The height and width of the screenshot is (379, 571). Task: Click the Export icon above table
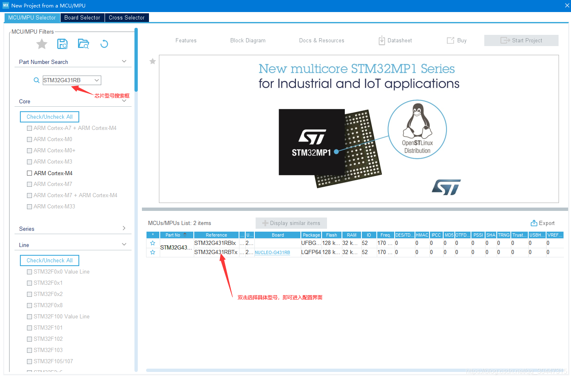pos(534,223)
